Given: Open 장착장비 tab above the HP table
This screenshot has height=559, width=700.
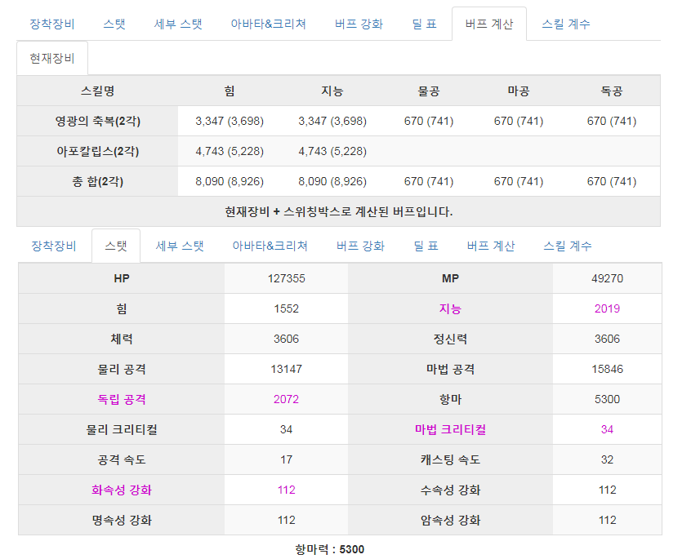Looking at the screenshot, I should (x=54, y=246).
